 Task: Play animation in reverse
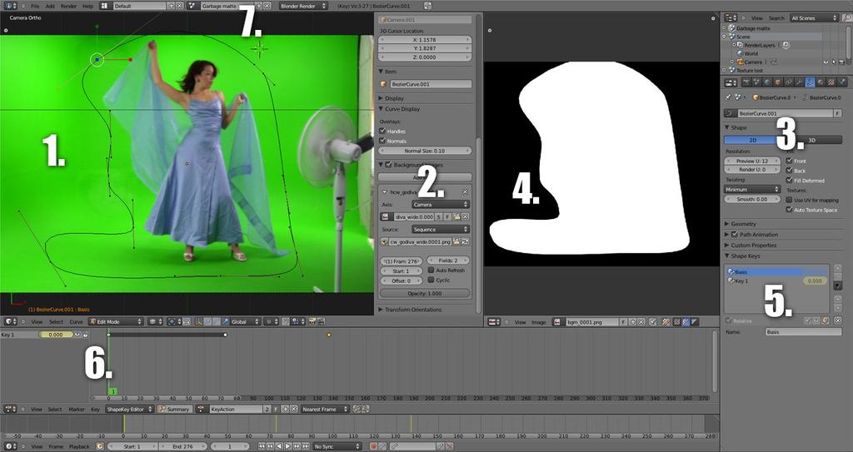click(x=278, y=446)
